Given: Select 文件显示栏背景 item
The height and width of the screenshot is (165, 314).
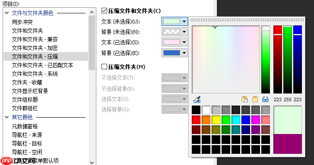Looking at the screenshot, I should point(30,91).
